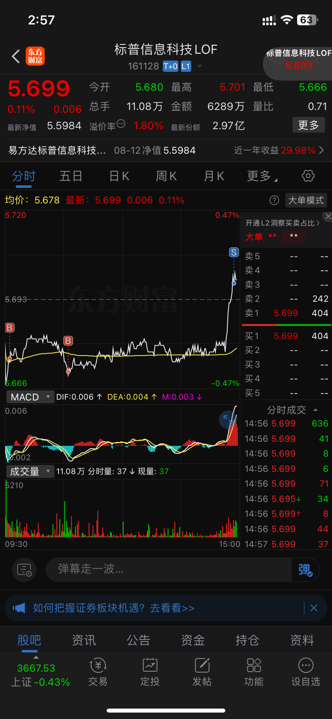This screenshot has width=332, height=719.
Task: Switch to 日K chart tab
Action: pyautogui.click(x=119, y=176)
